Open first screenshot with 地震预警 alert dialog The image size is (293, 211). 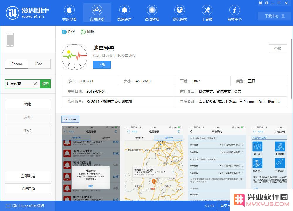pos(91,163)
